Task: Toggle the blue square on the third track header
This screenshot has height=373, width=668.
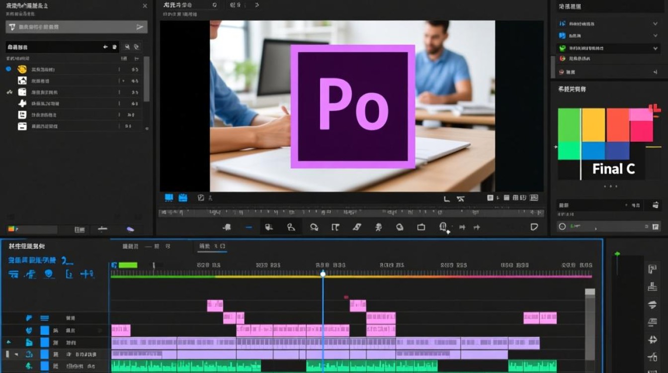Action: (x=45, y=342)
